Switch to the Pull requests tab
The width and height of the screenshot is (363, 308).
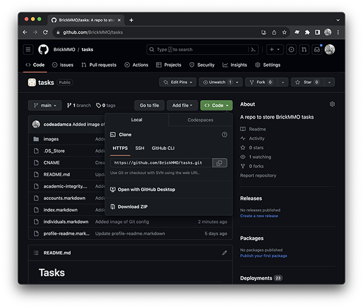[x=99, y=65]
